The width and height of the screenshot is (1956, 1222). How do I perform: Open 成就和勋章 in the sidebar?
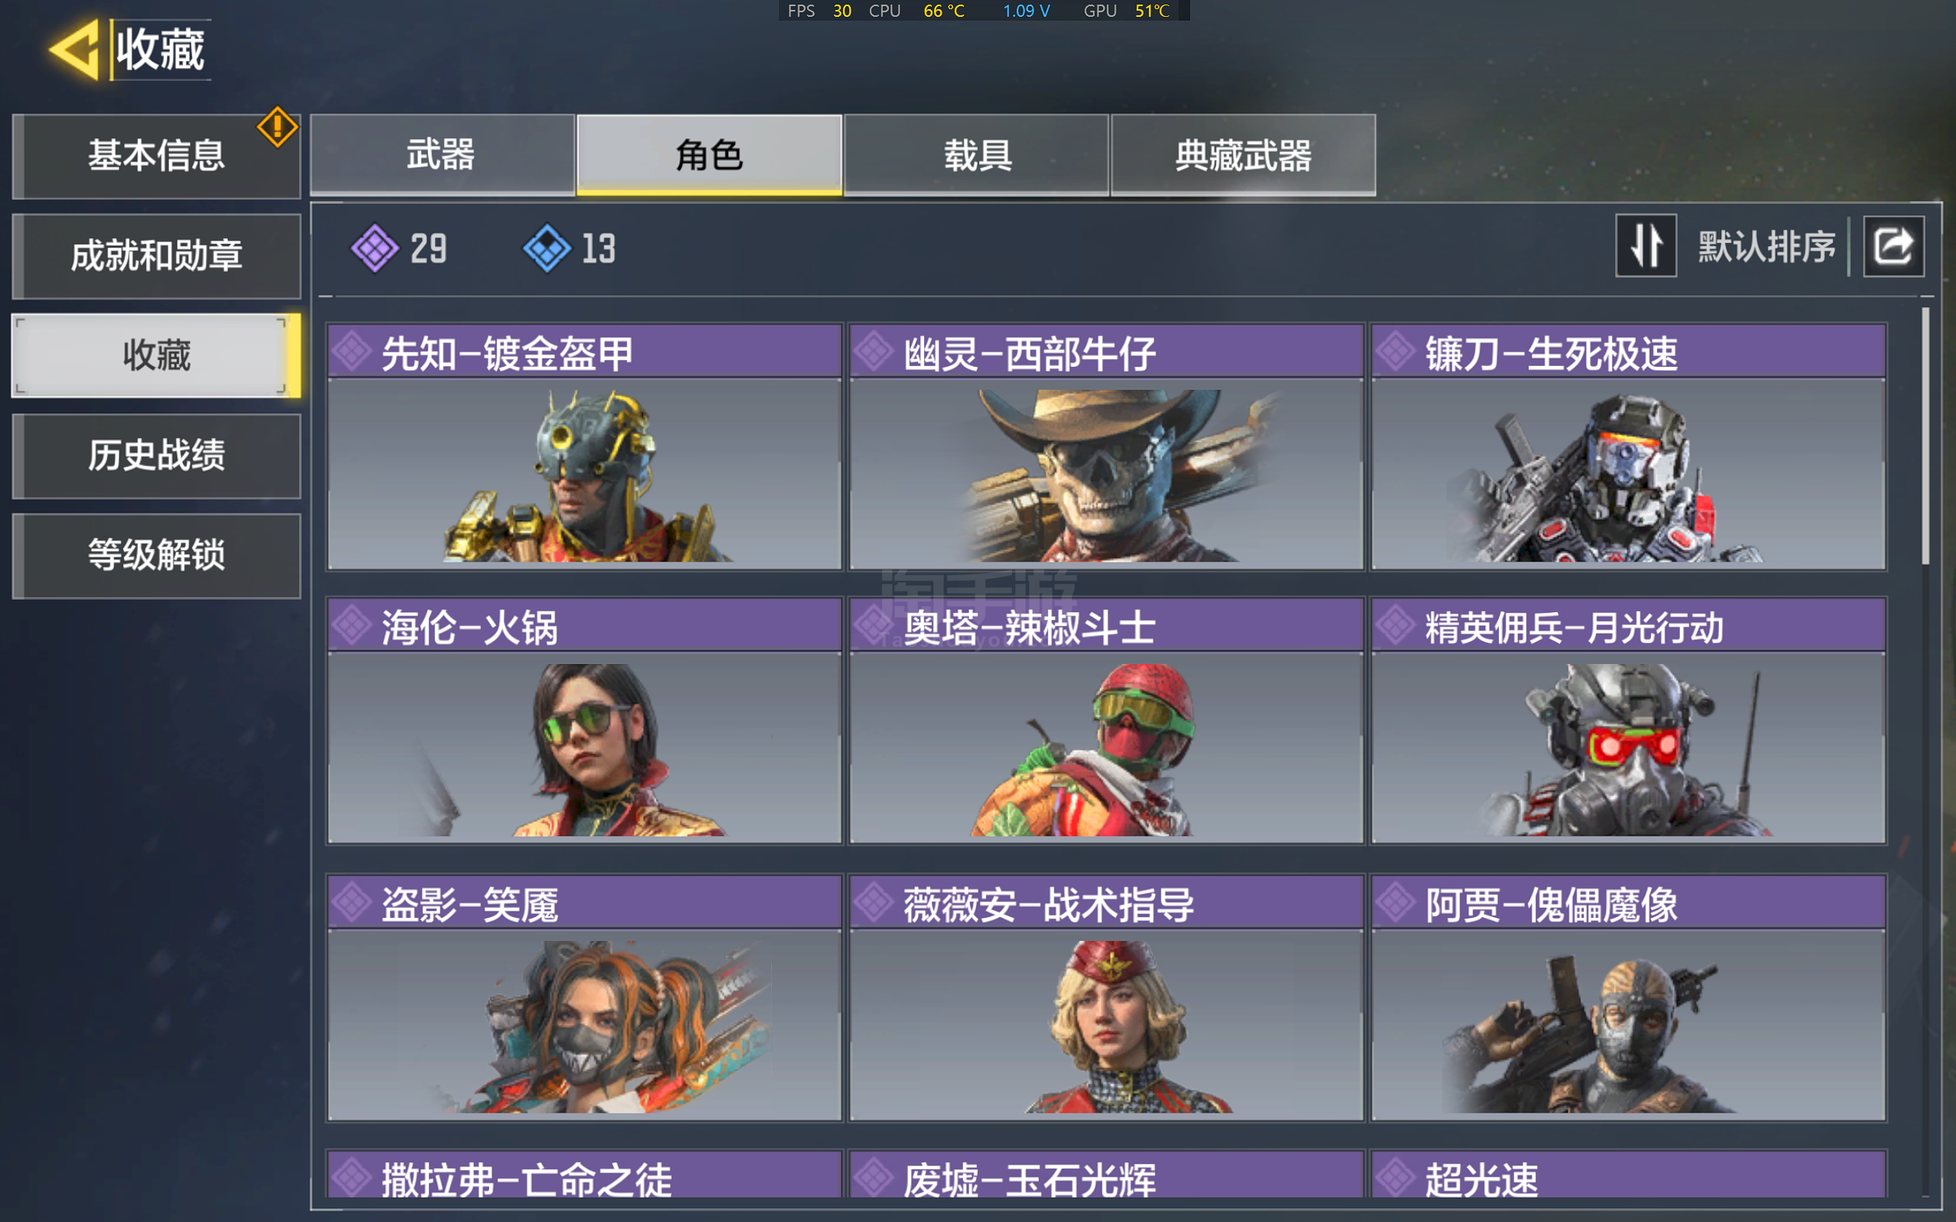click(156, 256)
